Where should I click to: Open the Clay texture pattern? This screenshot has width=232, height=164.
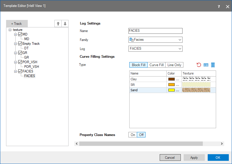[x=196, y=79]
